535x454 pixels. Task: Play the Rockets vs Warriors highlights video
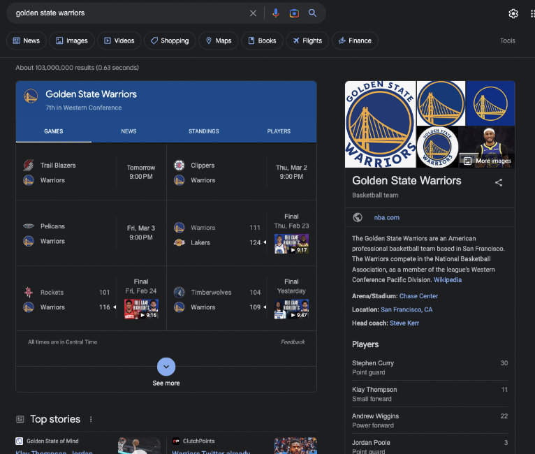pyautogui.click(x=141, y=309)
